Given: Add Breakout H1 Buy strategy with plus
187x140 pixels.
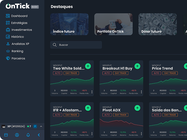Looking at the screenshot, I should point(137,66).
